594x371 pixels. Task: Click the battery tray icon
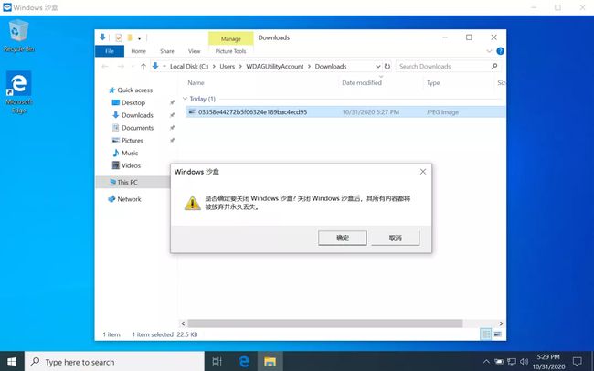pyautogui.click(x=499, y=362)
